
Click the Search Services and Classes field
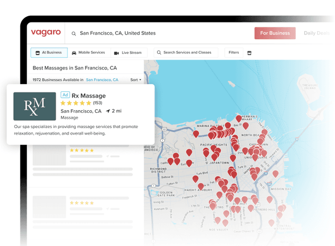tap(186, 53)
